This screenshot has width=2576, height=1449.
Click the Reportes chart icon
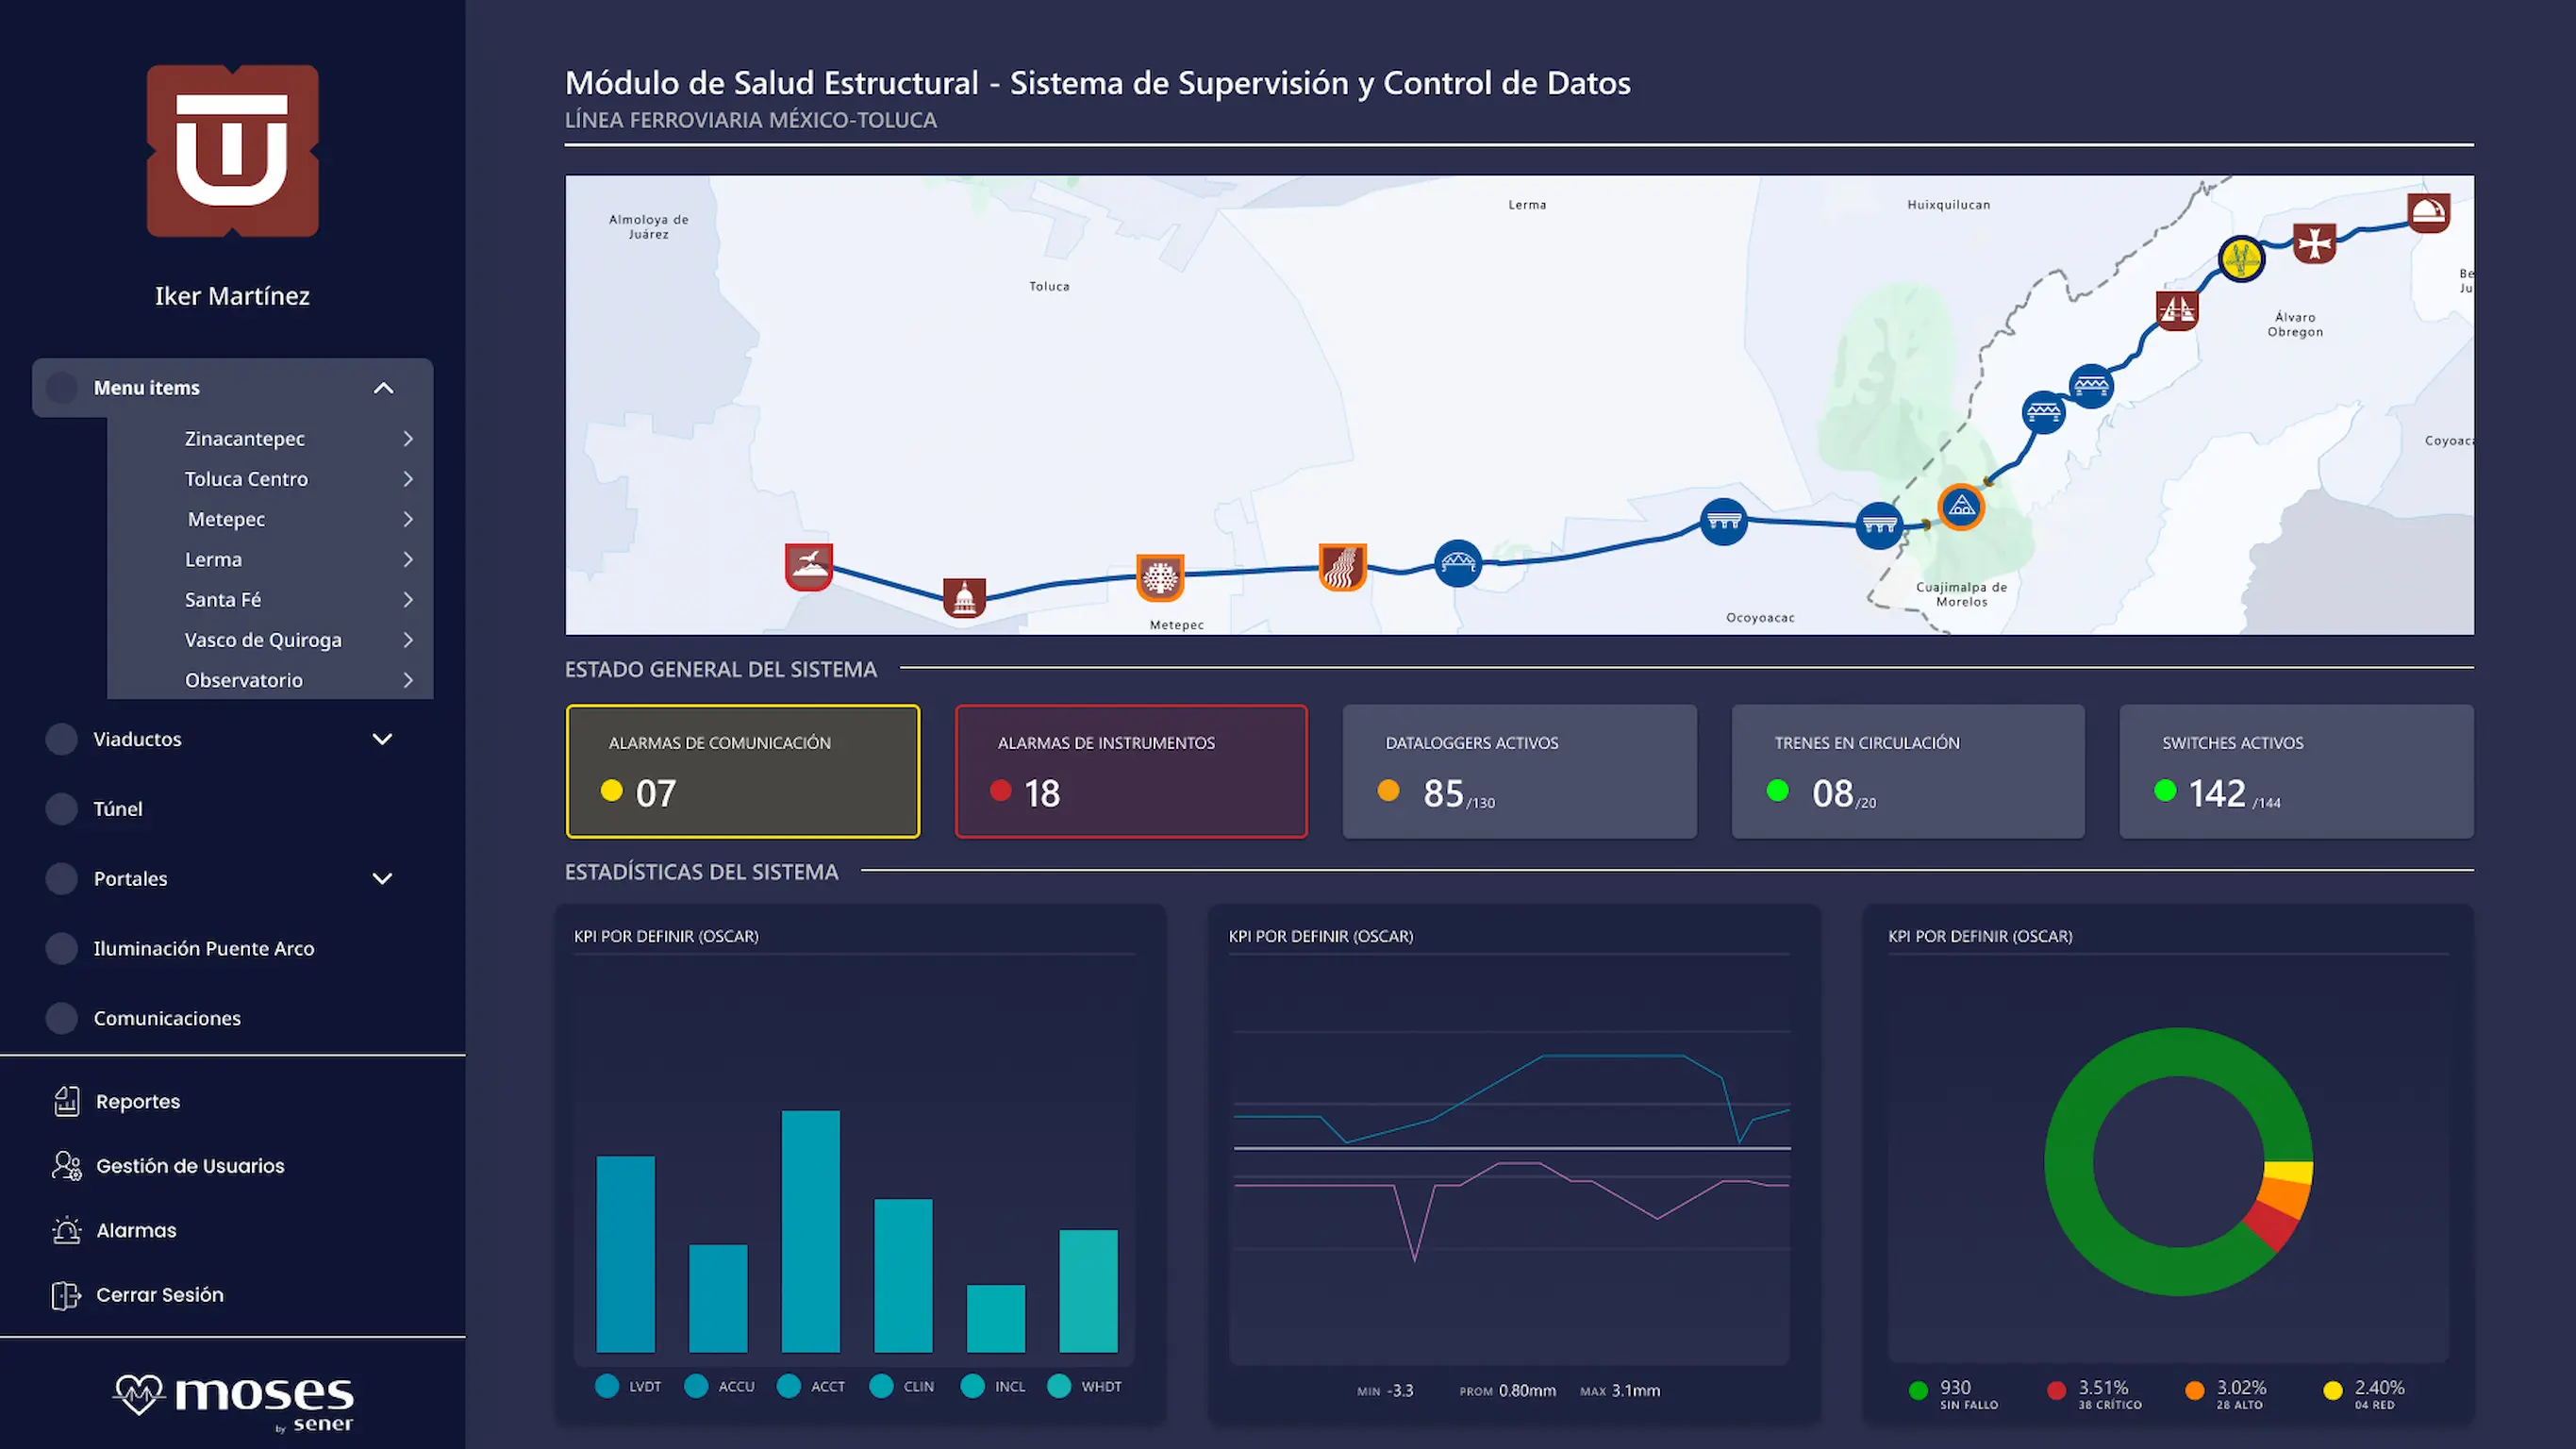67,1101
